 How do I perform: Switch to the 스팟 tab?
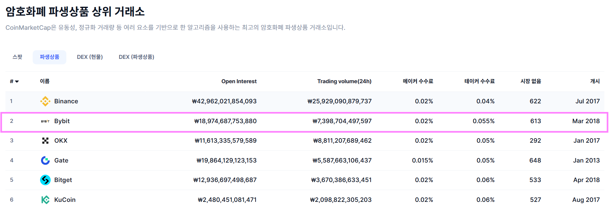(17, 57)
